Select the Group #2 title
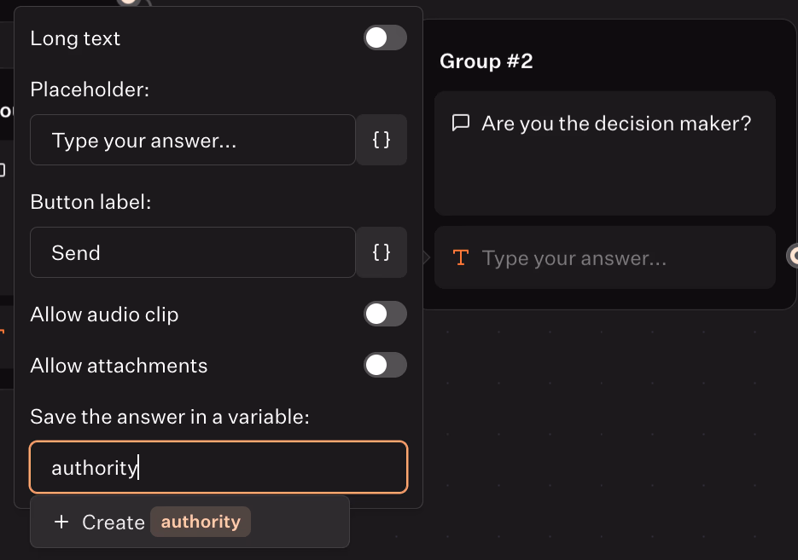 (486, 61)
